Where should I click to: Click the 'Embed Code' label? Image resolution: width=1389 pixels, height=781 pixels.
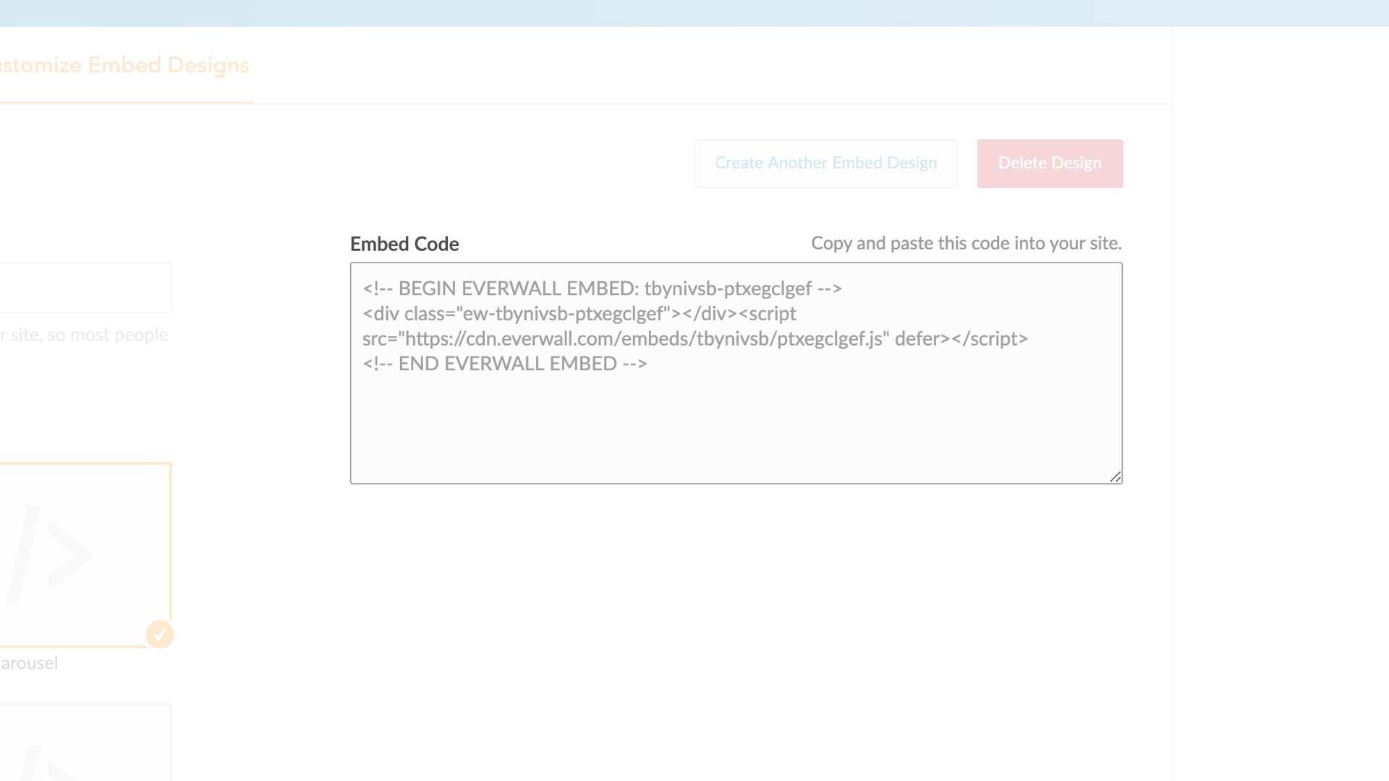[404, 244]
